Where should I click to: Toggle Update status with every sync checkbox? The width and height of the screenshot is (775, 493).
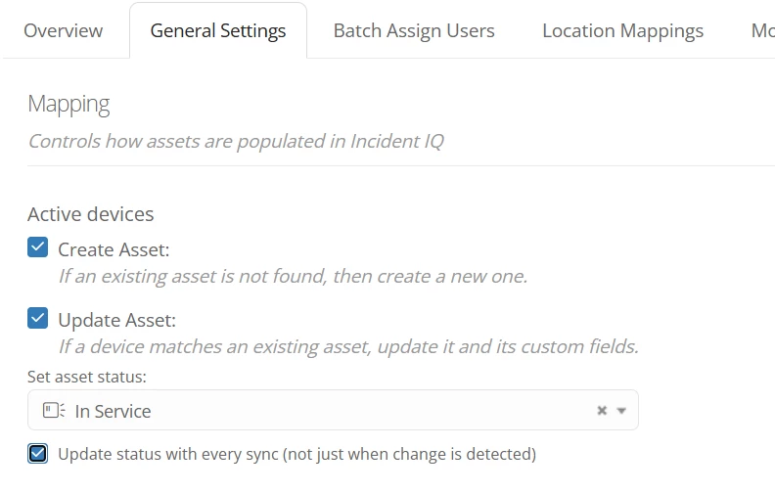pyautogui.click(x=37, y=454)
